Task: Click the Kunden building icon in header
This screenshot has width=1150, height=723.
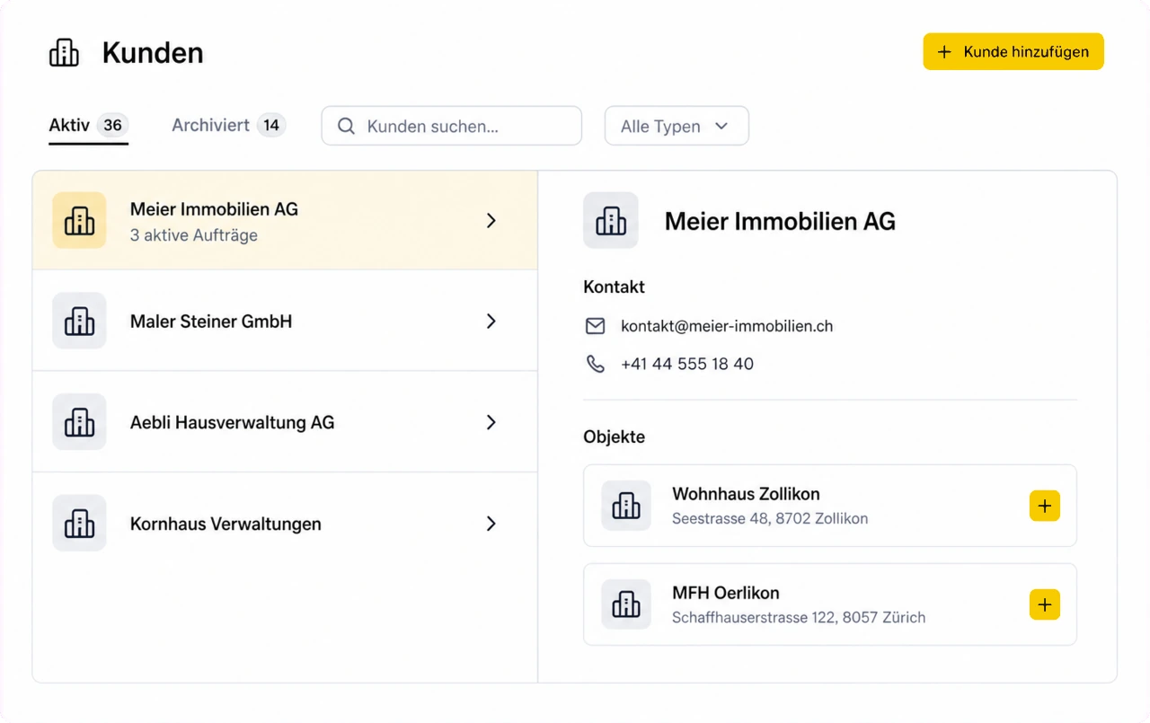Action: tap(64, 53)
